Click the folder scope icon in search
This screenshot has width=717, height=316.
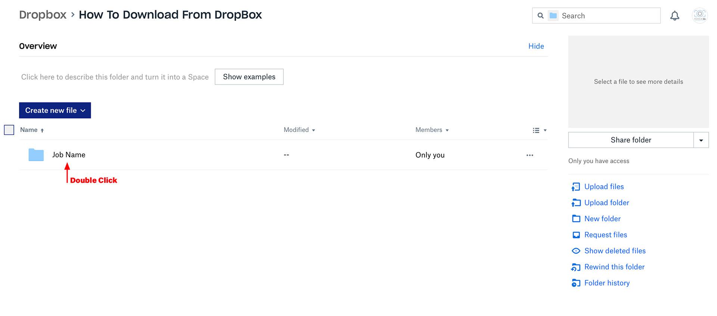click(553, 16)
